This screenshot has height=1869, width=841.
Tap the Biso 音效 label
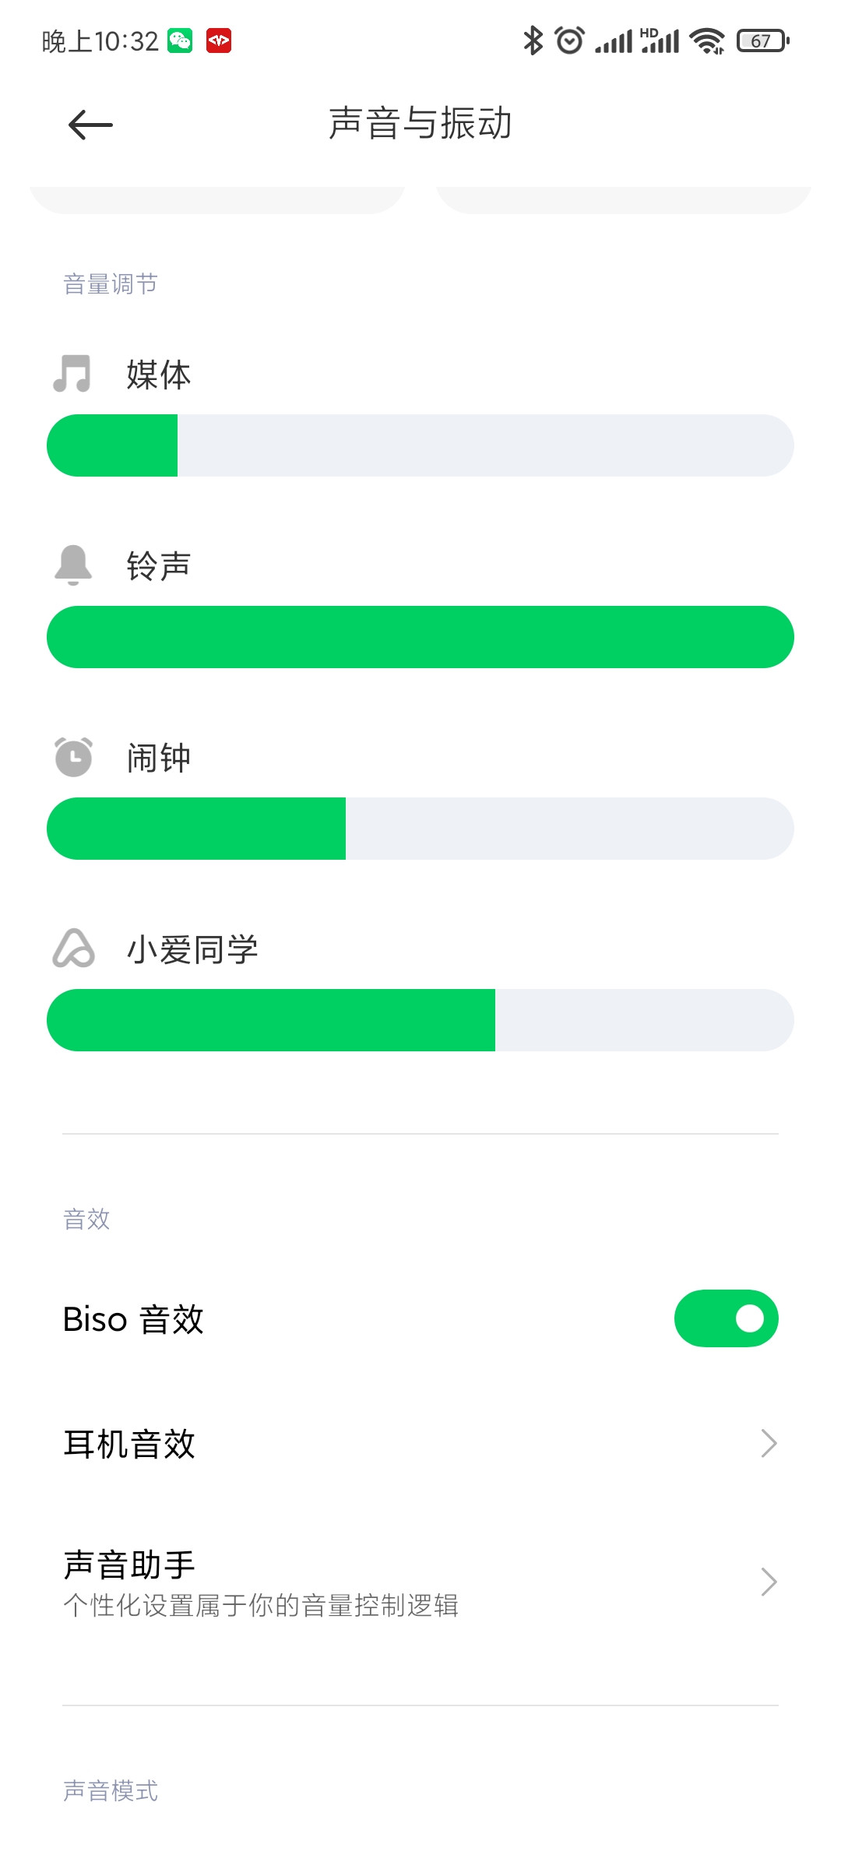[133, 1319]
